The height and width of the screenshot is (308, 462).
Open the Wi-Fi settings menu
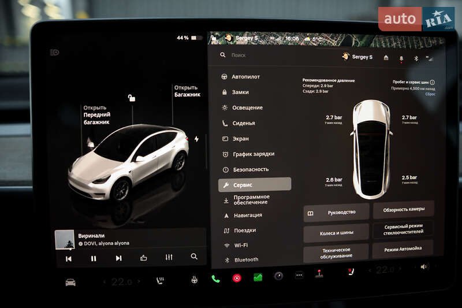[x=236, y=245]
